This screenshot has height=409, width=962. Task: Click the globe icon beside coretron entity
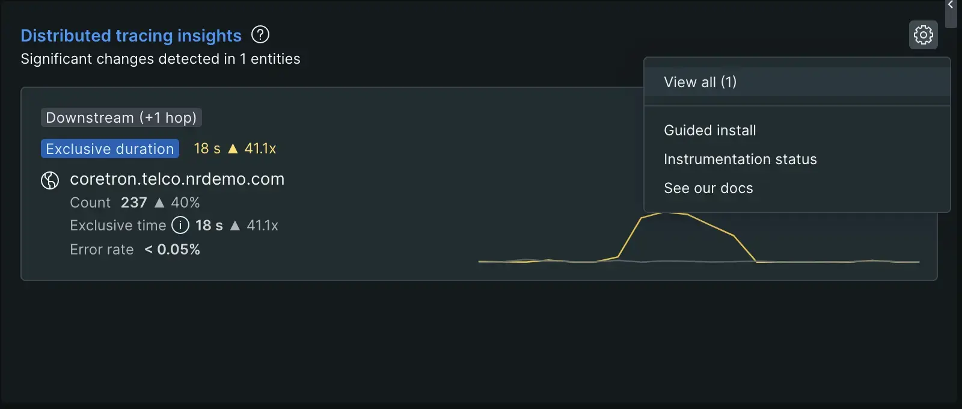point(50,180)
